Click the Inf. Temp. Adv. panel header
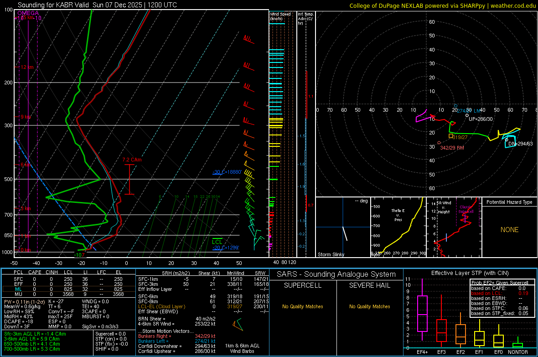Screen dimensions: 538x357 [x=305, y=19]
